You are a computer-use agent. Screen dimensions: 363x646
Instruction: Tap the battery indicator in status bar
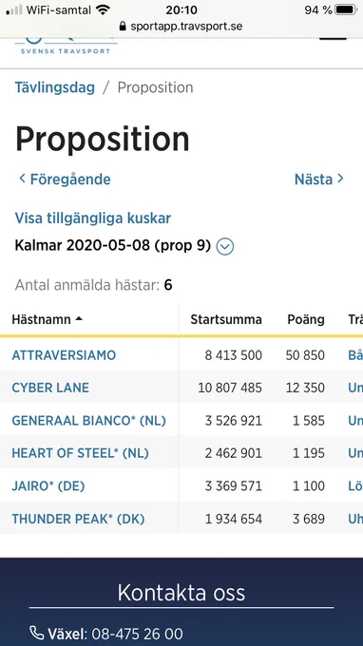pos(345,9)
